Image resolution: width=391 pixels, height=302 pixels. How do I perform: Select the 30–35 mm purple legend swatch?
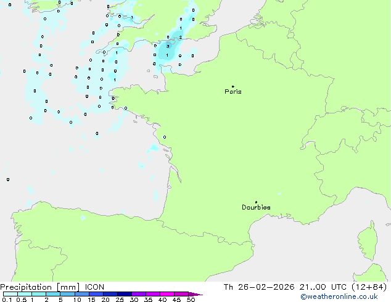tap(139, 294)
